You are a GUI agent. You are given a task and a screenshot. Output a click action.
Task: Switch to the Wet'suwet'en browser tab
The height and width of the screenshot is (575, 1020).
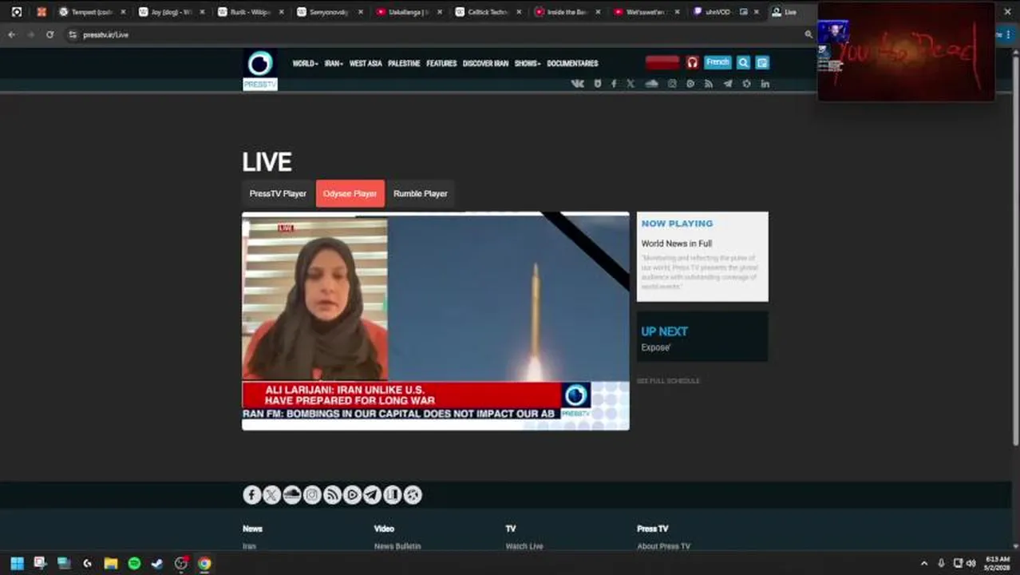point(646,12)
